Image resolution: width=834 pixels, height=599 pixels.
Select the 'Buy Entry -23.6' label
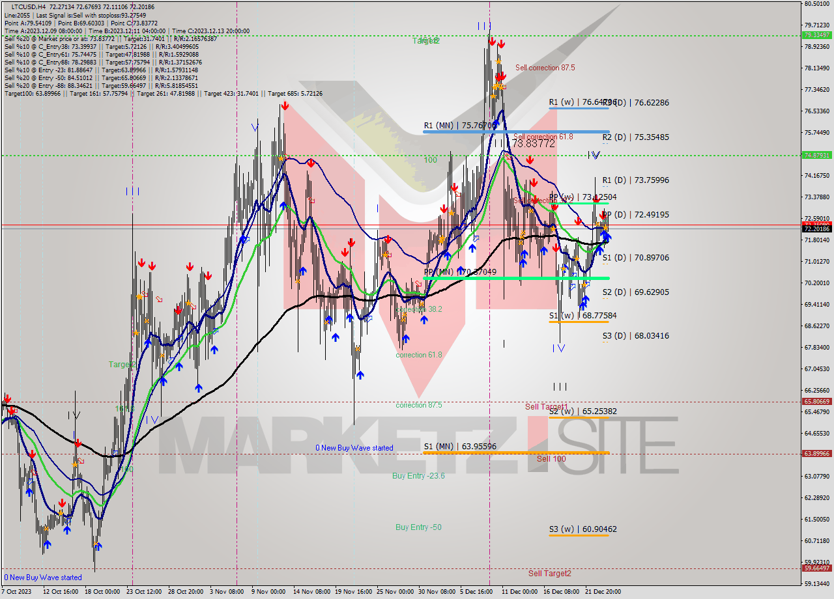[x=418, y=476]
